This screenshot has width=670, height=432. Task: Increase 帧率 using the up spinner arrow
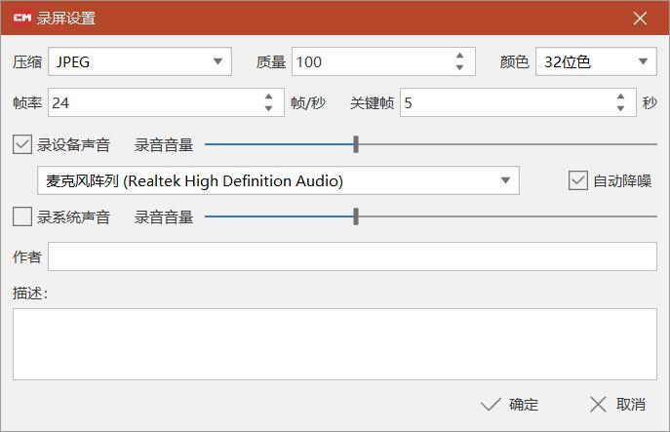click(x=268, y=97)
